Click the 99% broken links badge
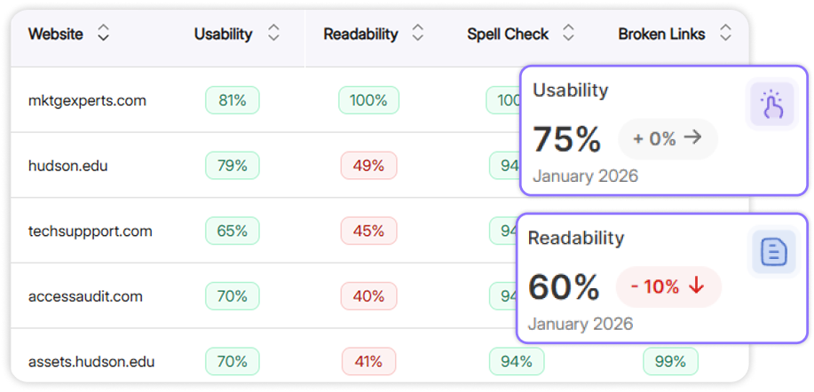814x392 pixels. click(x=670, y=362)
